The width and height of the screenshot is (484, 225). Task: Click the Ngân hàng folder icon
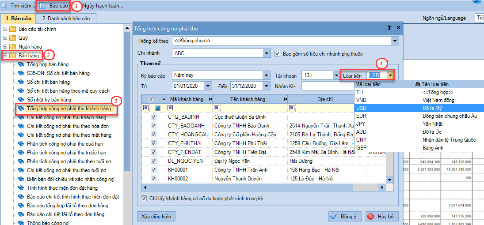click(x=12, y=47)
